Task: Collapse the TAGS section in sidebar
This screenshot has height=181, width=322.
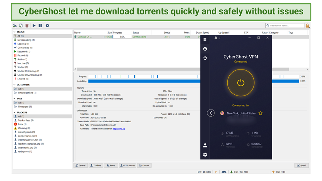Action: pos(14,99)
